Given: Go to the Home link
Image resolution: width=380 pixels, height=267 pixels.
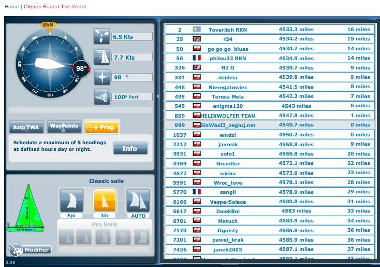Looking at the screenshot, I should (11, 7).
